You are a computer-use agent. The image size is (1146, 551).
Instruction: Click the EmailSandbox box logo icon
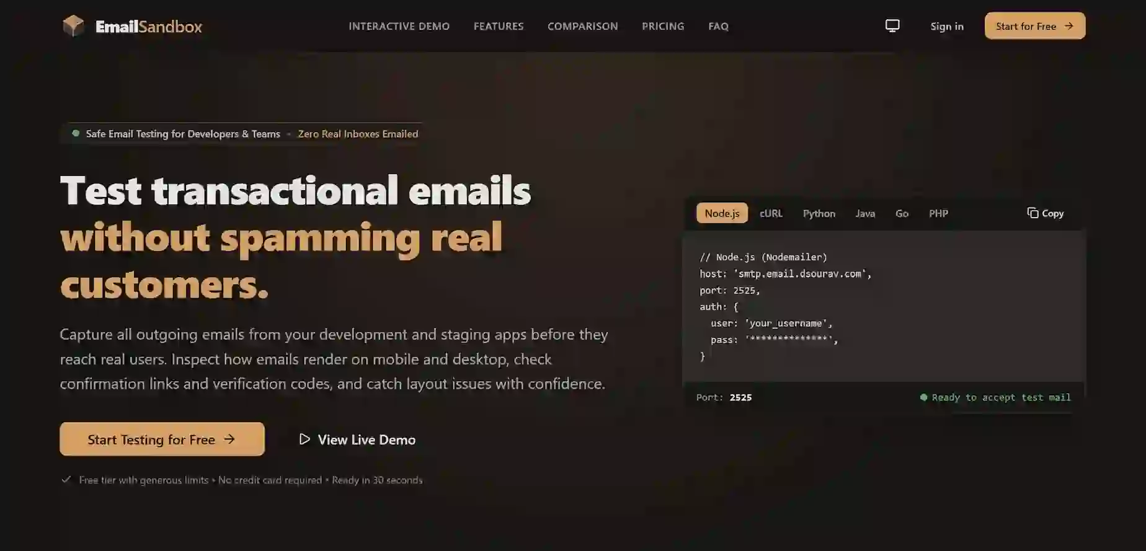tap(73, 26)
